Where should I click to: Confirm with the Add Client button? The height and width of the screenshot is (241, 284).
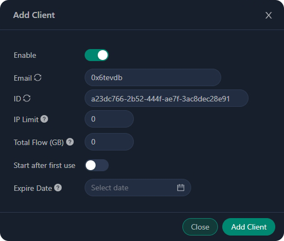pos(248,227)
